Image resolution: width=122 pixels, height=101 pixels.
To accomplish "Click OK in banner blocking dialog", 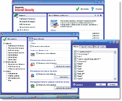I will pyautogui.click(x=101, y=85).
